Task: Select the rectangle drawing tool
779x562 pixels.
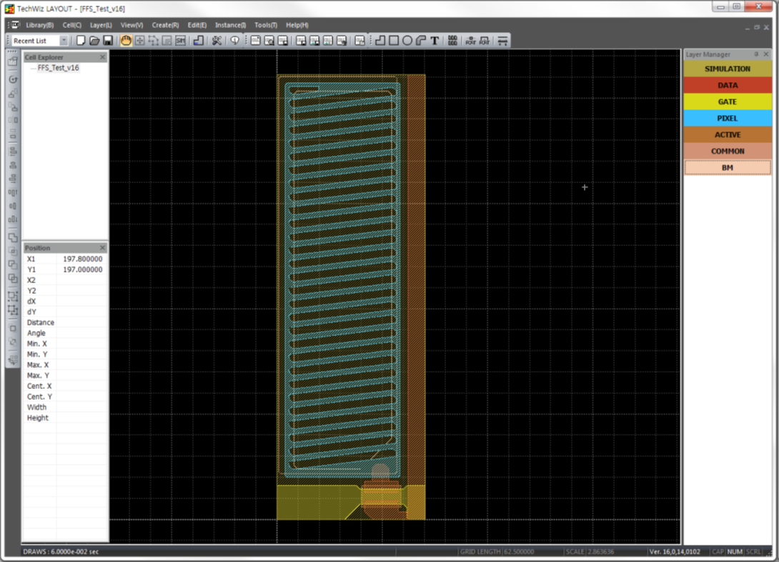Action: tap(394, 41)
